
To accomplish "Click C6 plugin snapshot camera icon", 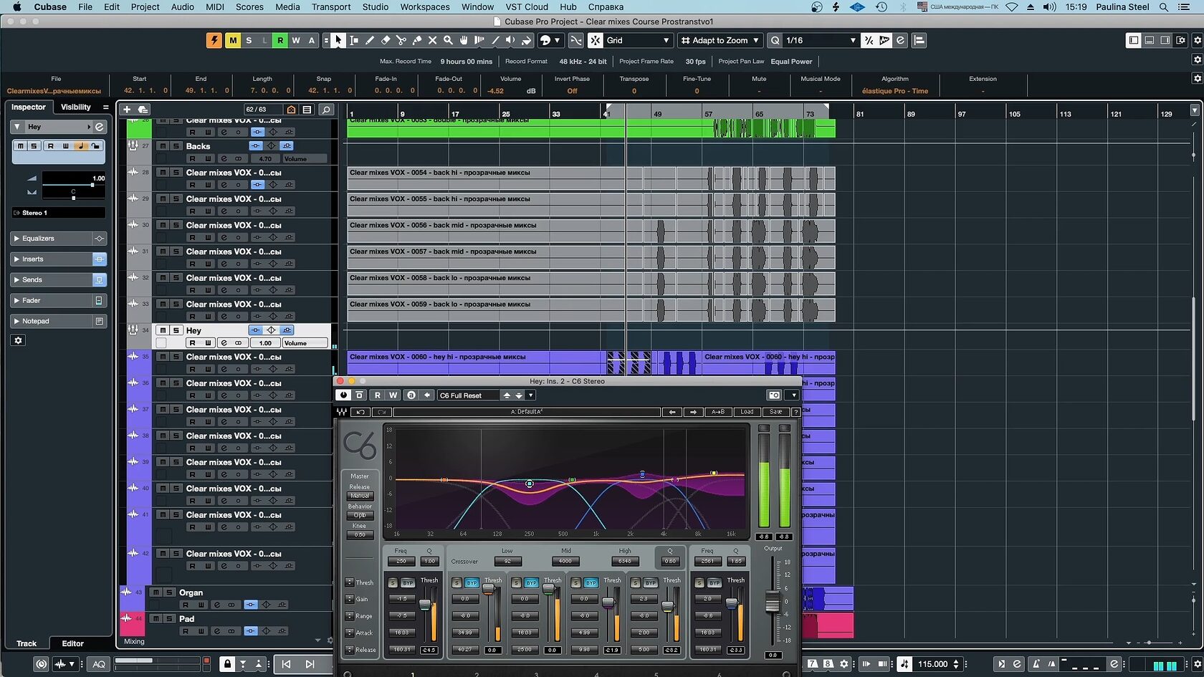I will [x=774, y=395].
